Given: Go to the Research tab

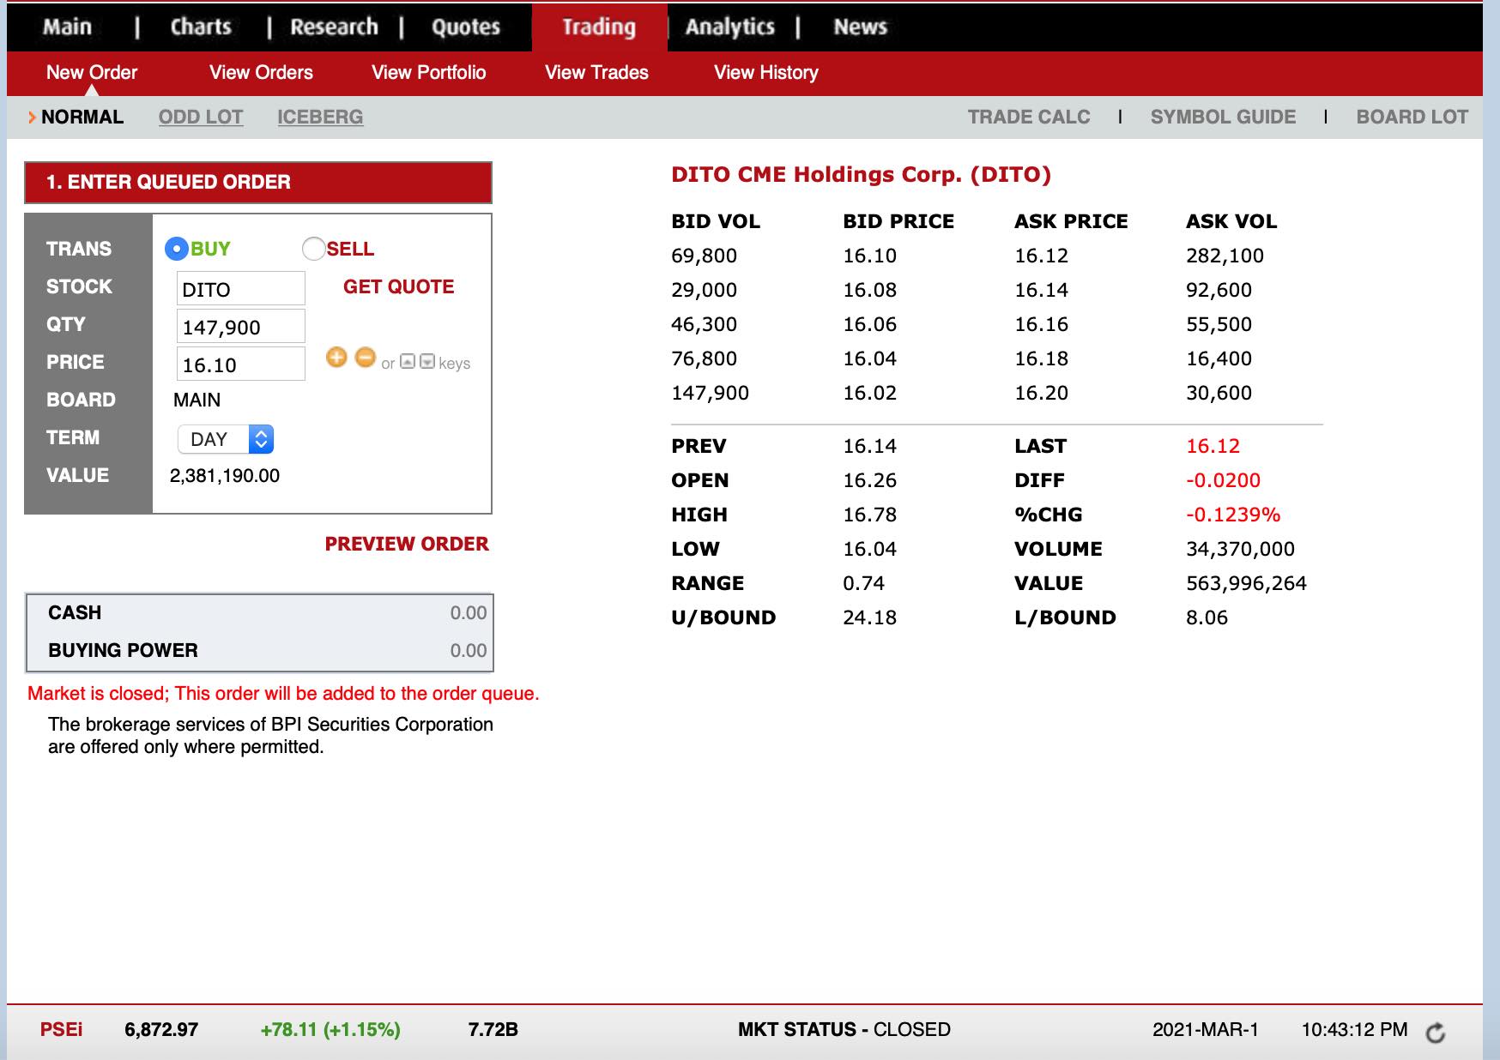Looking at the screenshot, I should coord(334,27).
